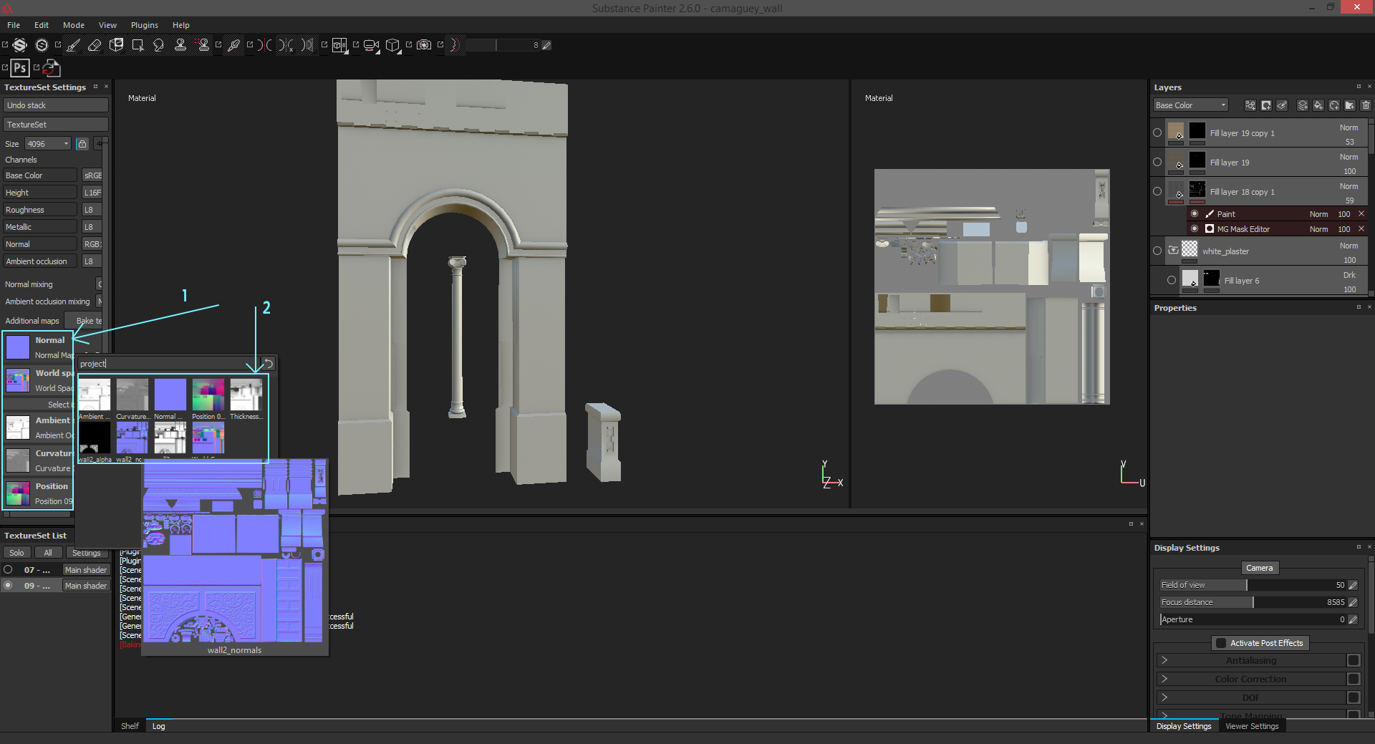Click the All button in TextureSet List

(x=48, y=553)
